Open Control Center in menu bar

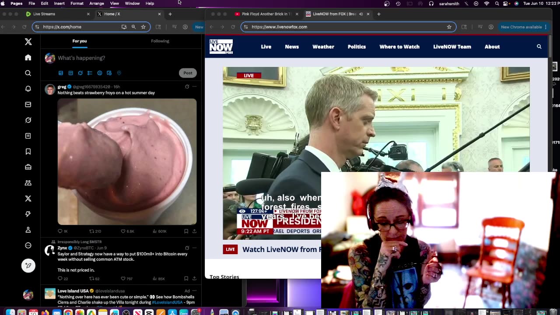click(x=506, y=3)
